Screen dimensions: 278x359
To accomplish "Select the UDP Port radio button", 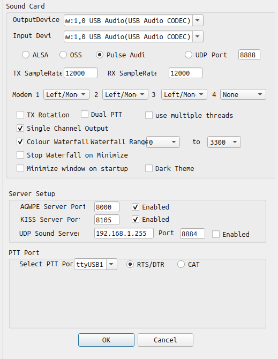I will pos(189,55).
